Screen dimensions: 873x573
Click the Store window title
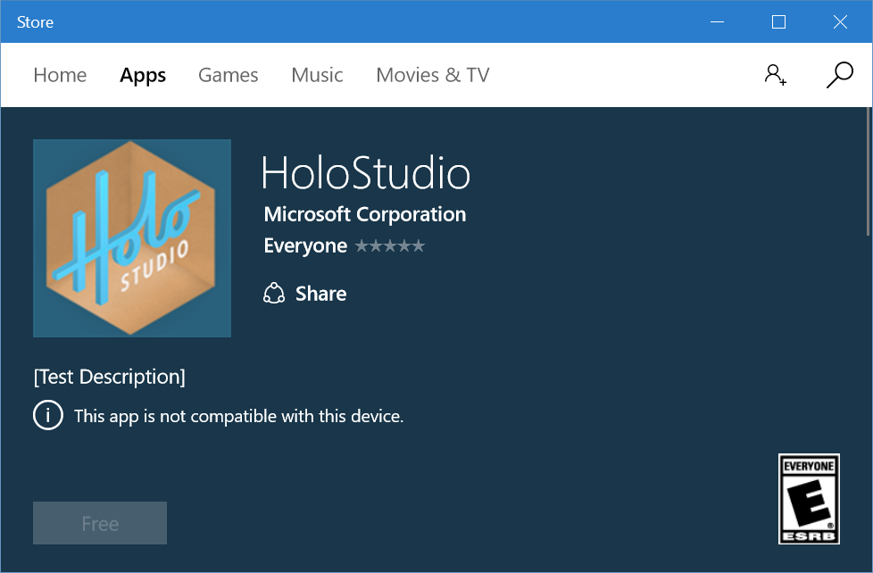pos(35,22)
